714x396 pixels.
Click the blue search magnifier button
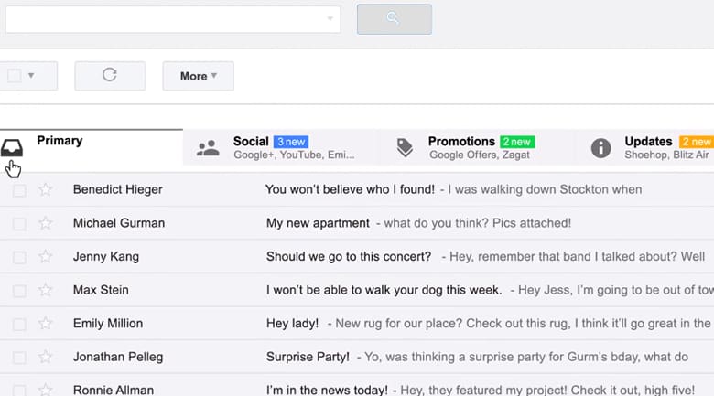coord(394,18)
